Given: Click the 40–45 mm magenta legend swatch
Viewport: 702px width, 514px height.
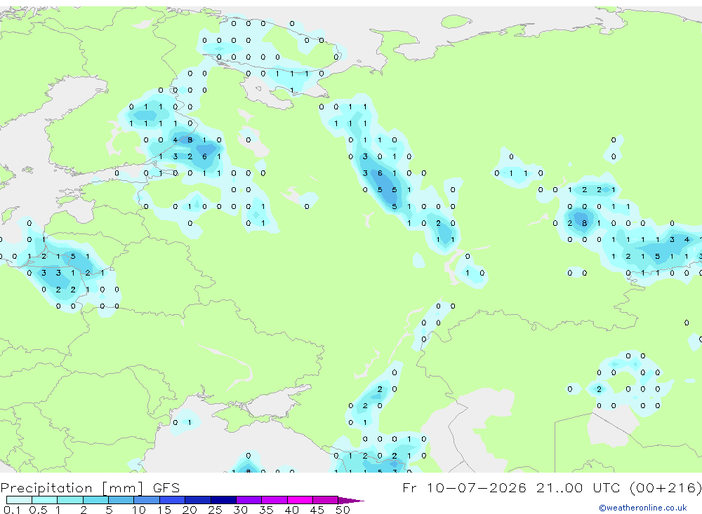Looking at the screenshot, I should (x=300, y=500).
